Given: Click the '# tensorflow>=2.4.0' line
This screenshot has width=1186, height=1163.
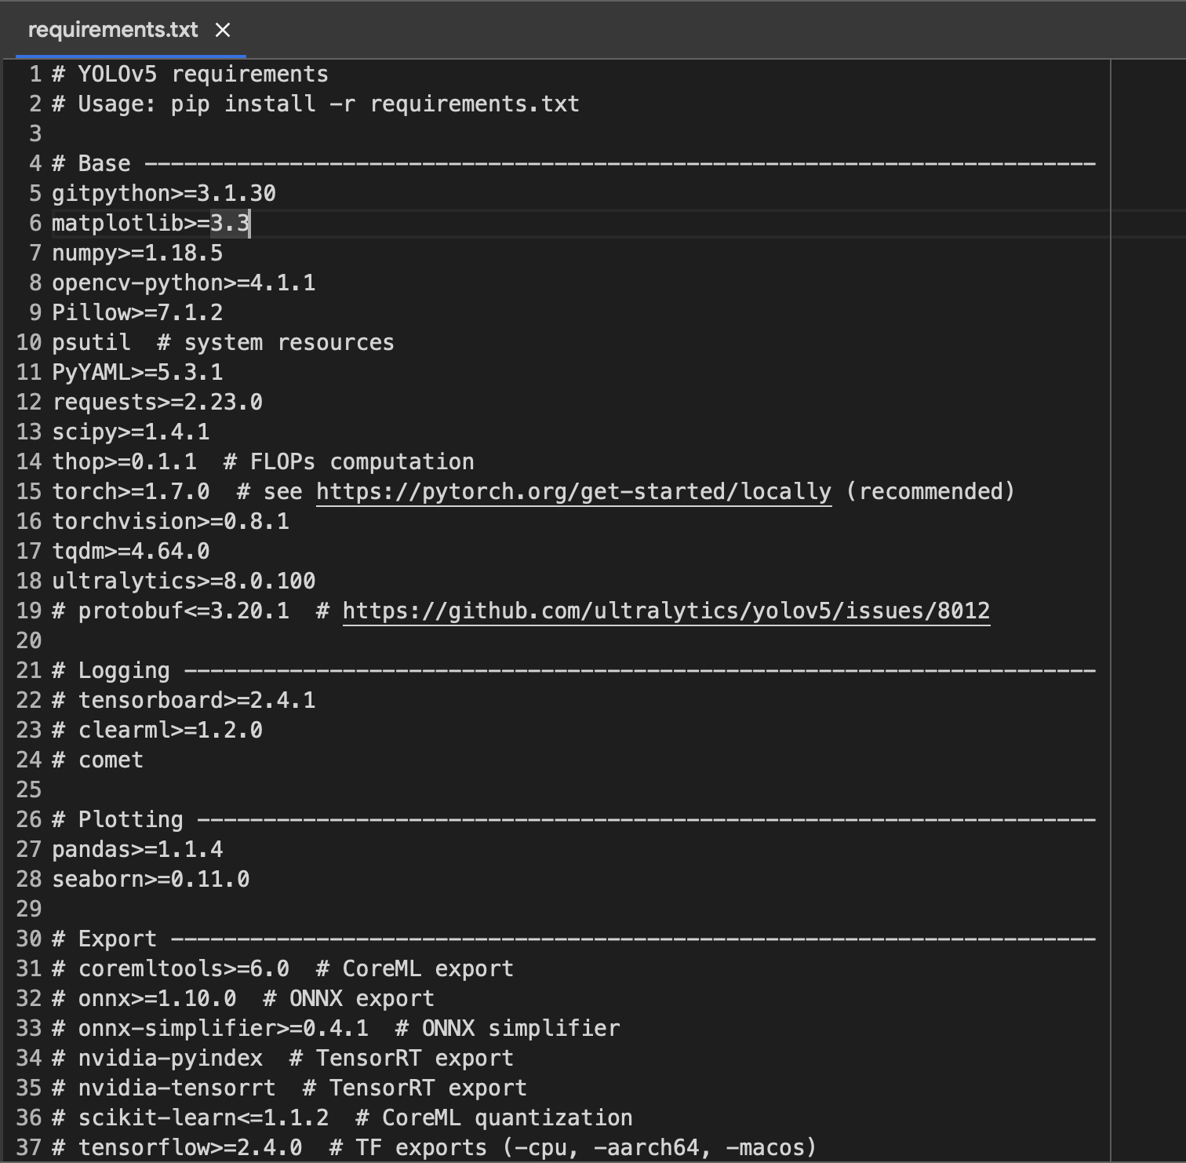Looking at the screenshot, I should coord(435,1147).
